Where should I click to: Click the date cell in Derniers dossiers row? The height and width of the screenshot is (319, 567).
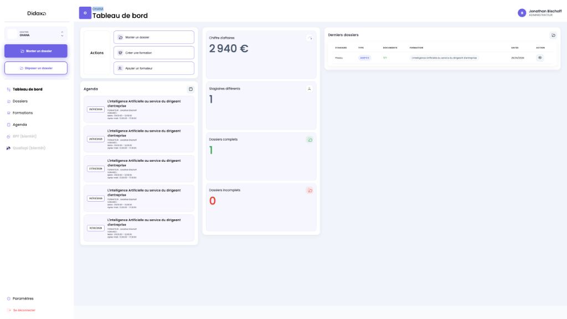click(x=518, y=58)
